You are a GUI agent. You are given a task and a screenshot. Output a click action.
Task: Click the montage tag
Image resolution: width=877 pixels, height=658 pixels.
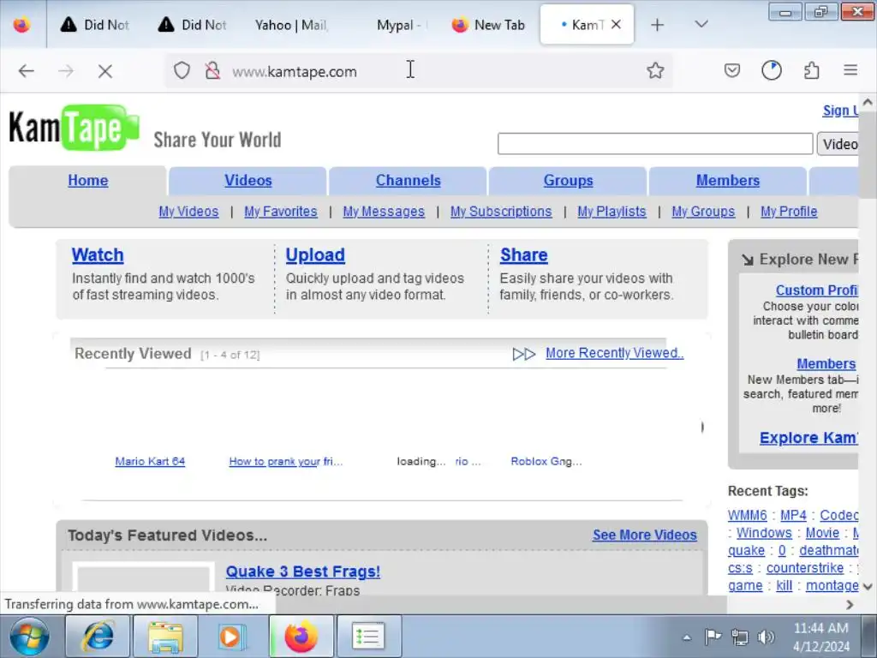pos(832,585)
